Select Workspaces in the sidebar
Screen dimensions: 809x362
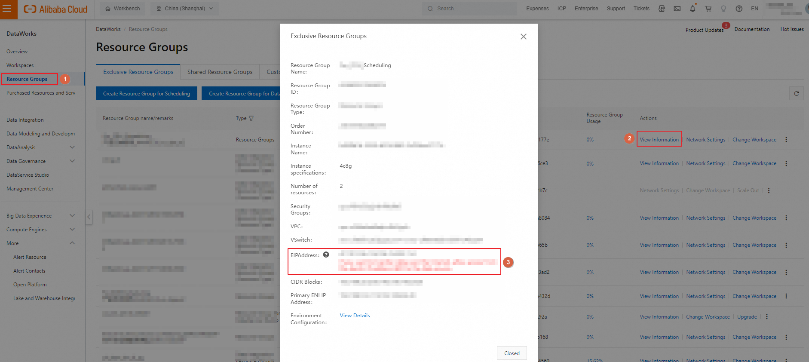click(x=20, y=65)
